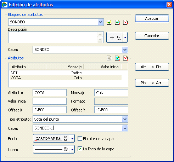174x162 pixels.
Task: Click the Descripción scroll down arrow
Action: pyautogui.click(x=100, y=40)
